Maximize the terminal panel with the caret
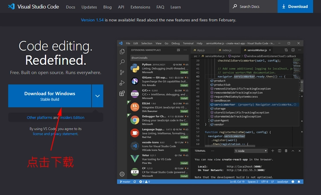This screenshot has height=195, width=321. click(x=293, y=151)
